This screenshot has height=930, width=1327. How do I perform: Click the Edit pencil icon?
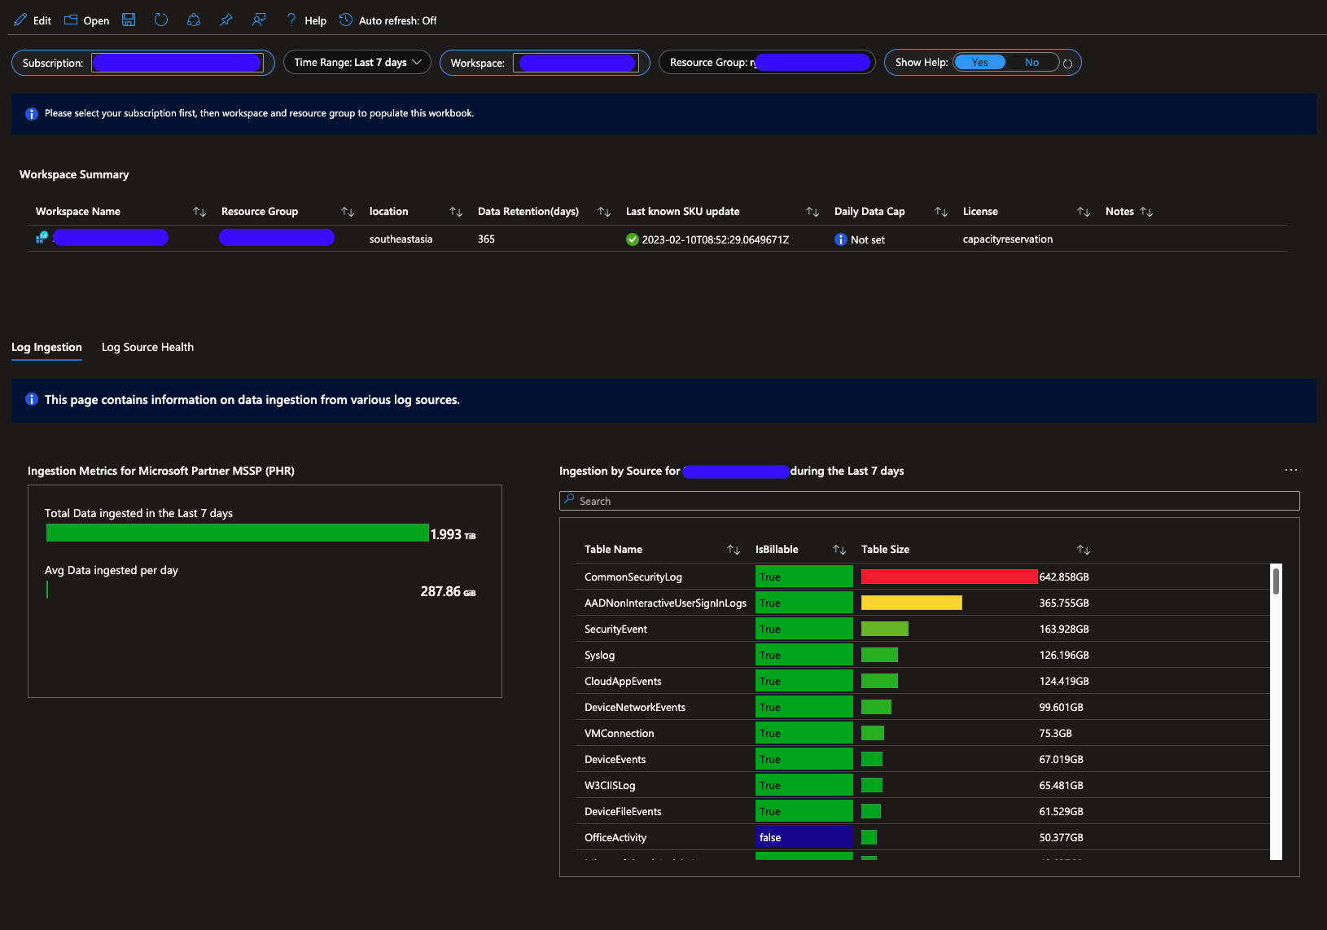20,20
